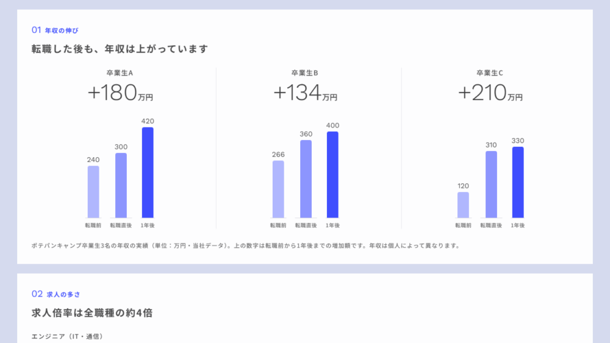Click the 266 bar in graduate B chart
The height and width of the screenshot is (343, 610).
(278, 189)
